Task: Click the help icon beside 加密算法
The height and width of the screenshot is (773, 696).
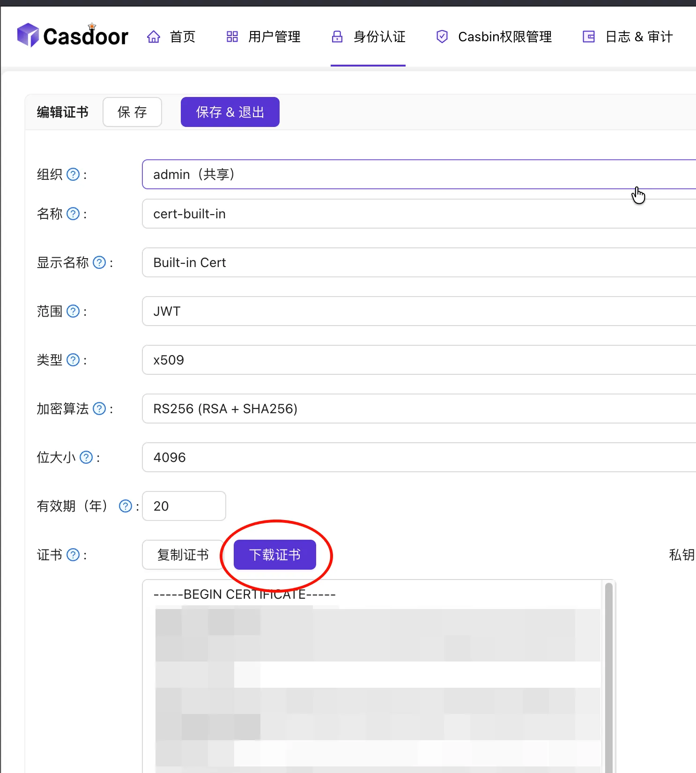Action: click(x=99, y=409)
